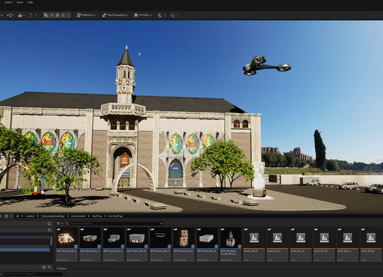Click the Environment breadcrumb folder
The image size is (383, 277).
pyautogui.click(x=78, y=216)
